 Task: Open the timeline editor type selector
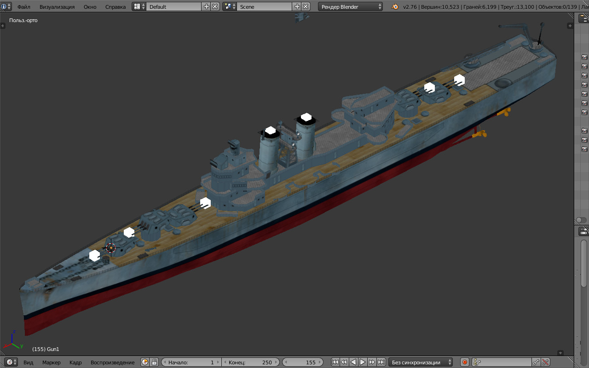pyautogui.click(x=12, y=362)
